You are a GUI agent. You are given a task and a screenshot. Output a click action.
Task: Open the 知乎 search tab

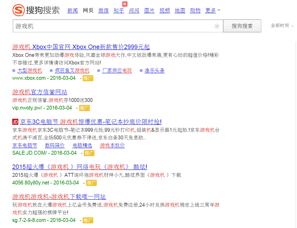(x=119, y=10)
